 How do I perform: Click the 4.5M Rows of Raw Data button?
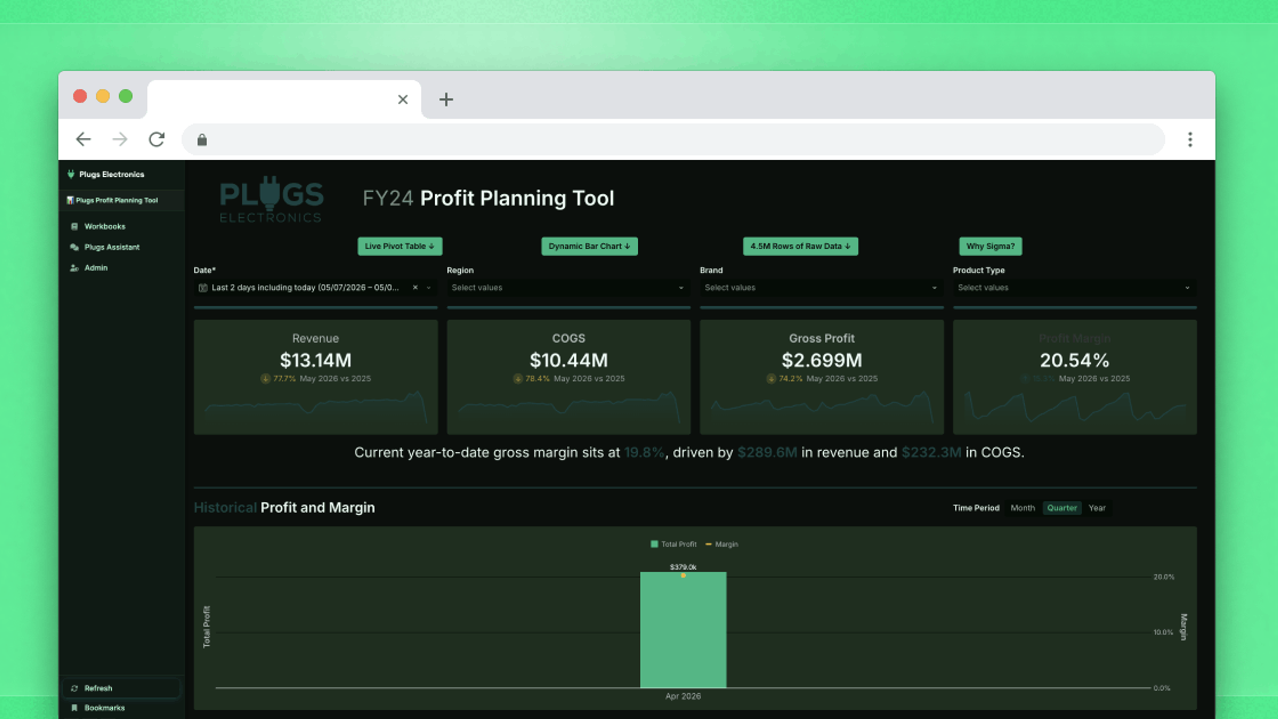point(800,246)
